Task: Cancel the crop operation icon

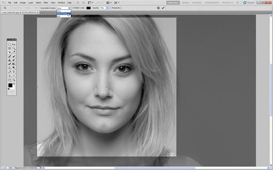Action: pyautogui.click(x=158, y=8)
